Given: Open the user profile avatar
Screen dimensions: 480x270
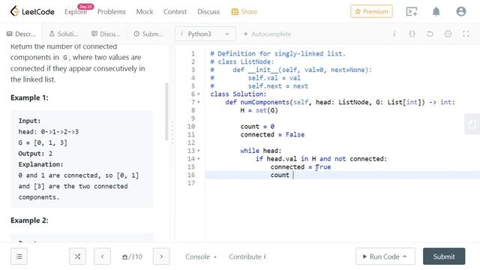Looking at the screenshot, I should tap(460, 11).
